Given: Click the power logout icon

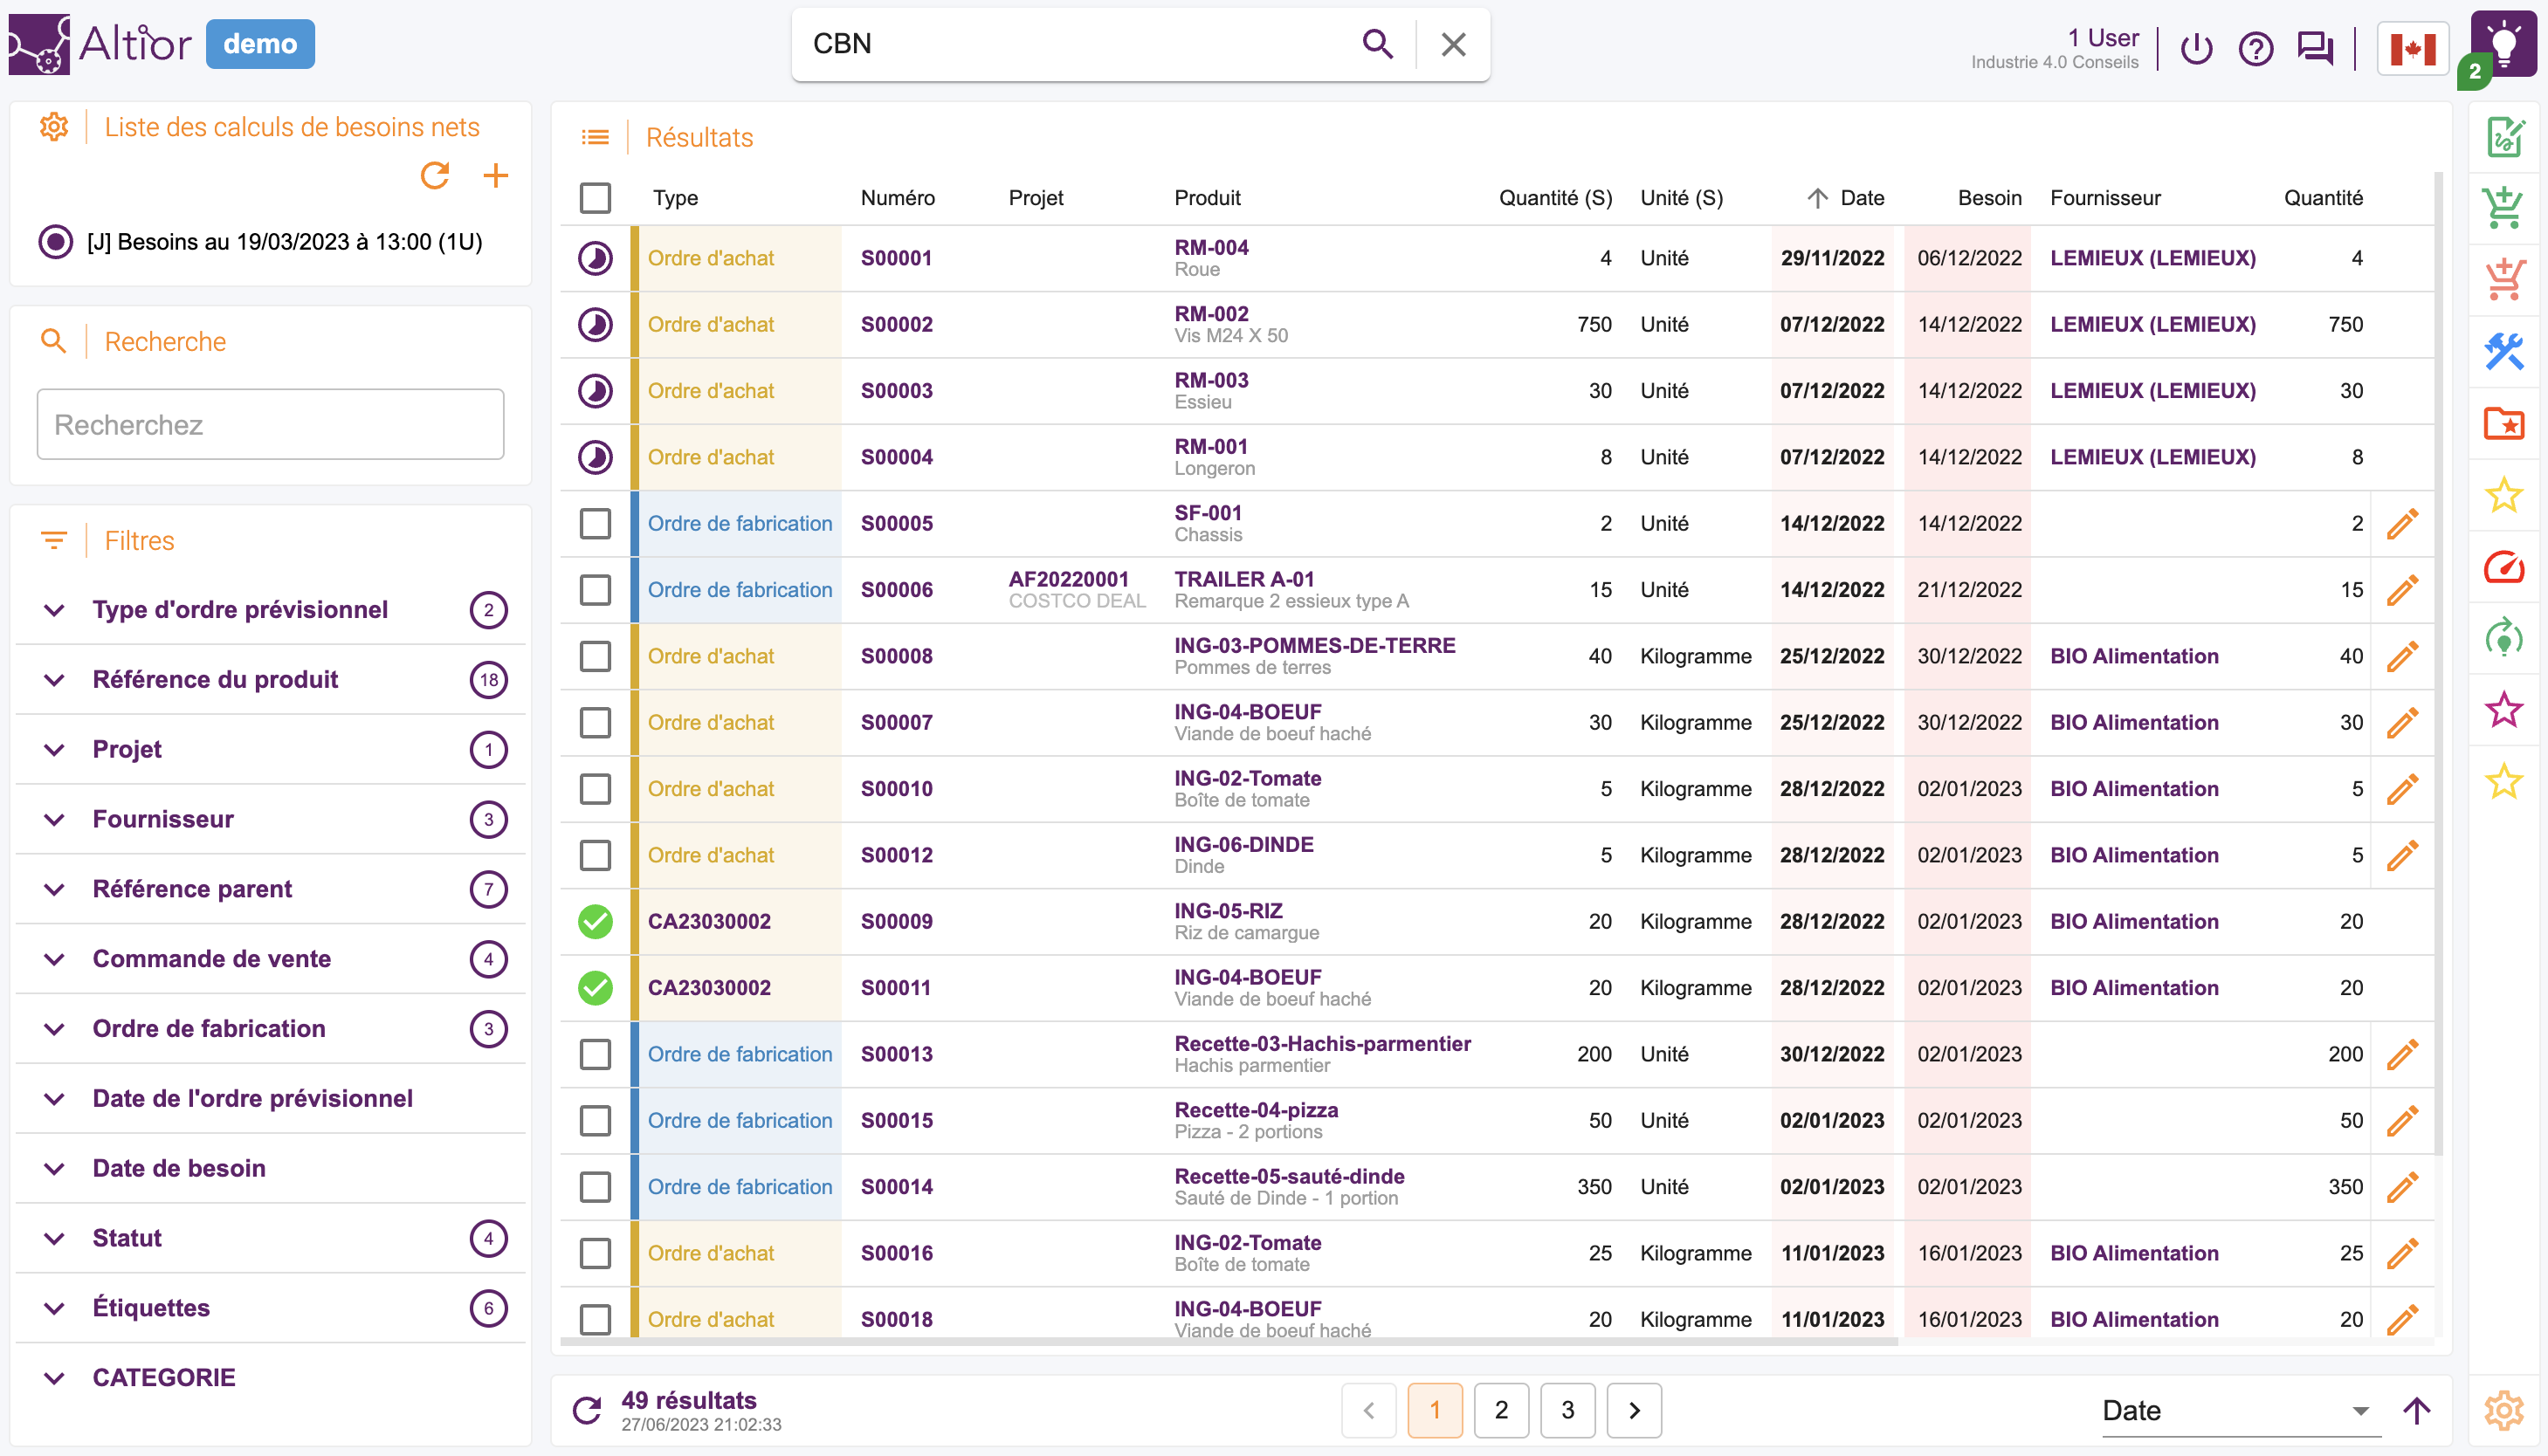Looking at the screenshot, I should tap(2196, 47).
